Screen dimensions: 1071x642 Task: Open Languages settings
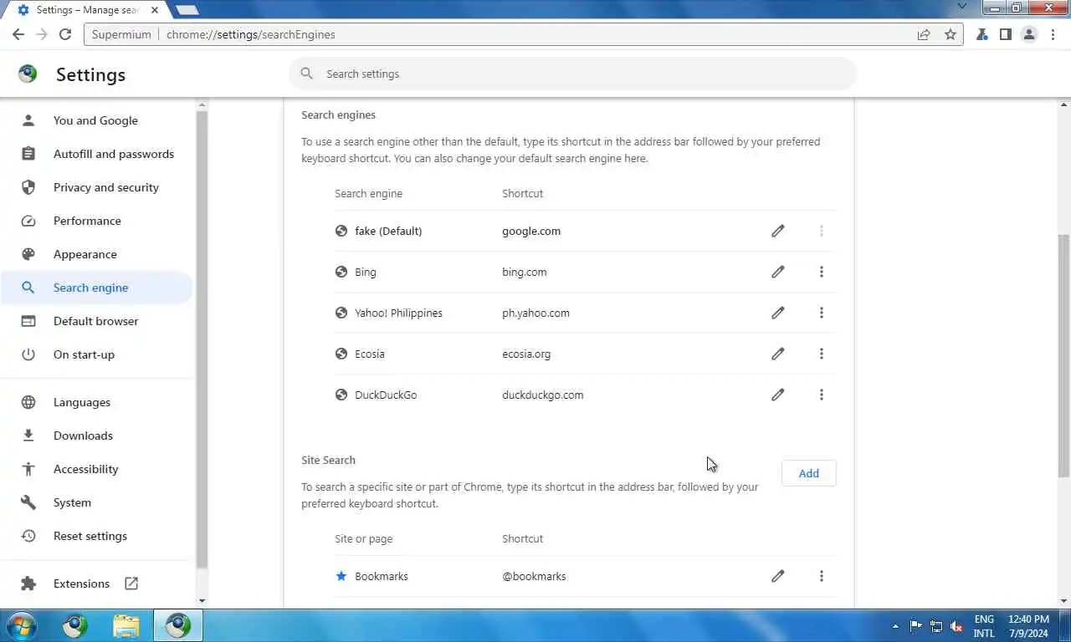[96, 402]
